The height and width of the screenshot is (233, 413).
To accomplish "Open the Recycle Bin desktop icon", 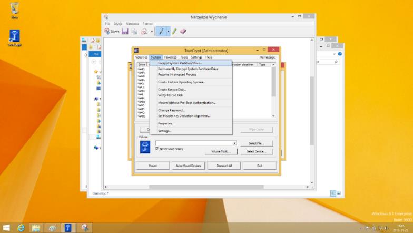I will (15, 11).
